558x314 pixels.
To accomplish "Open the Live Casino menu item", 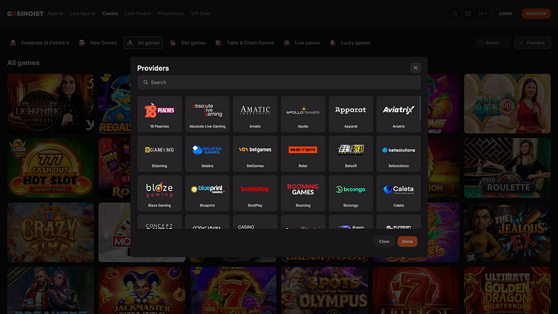I will point(138,14).
